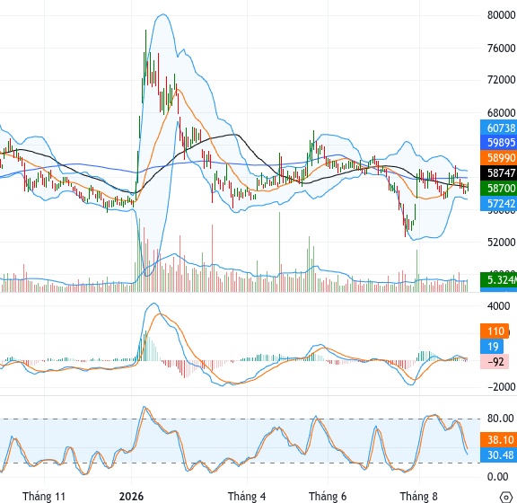Click the 80.00 stochastic scale tick
Screen dimensions: 517x503
(x=501, y=419)
